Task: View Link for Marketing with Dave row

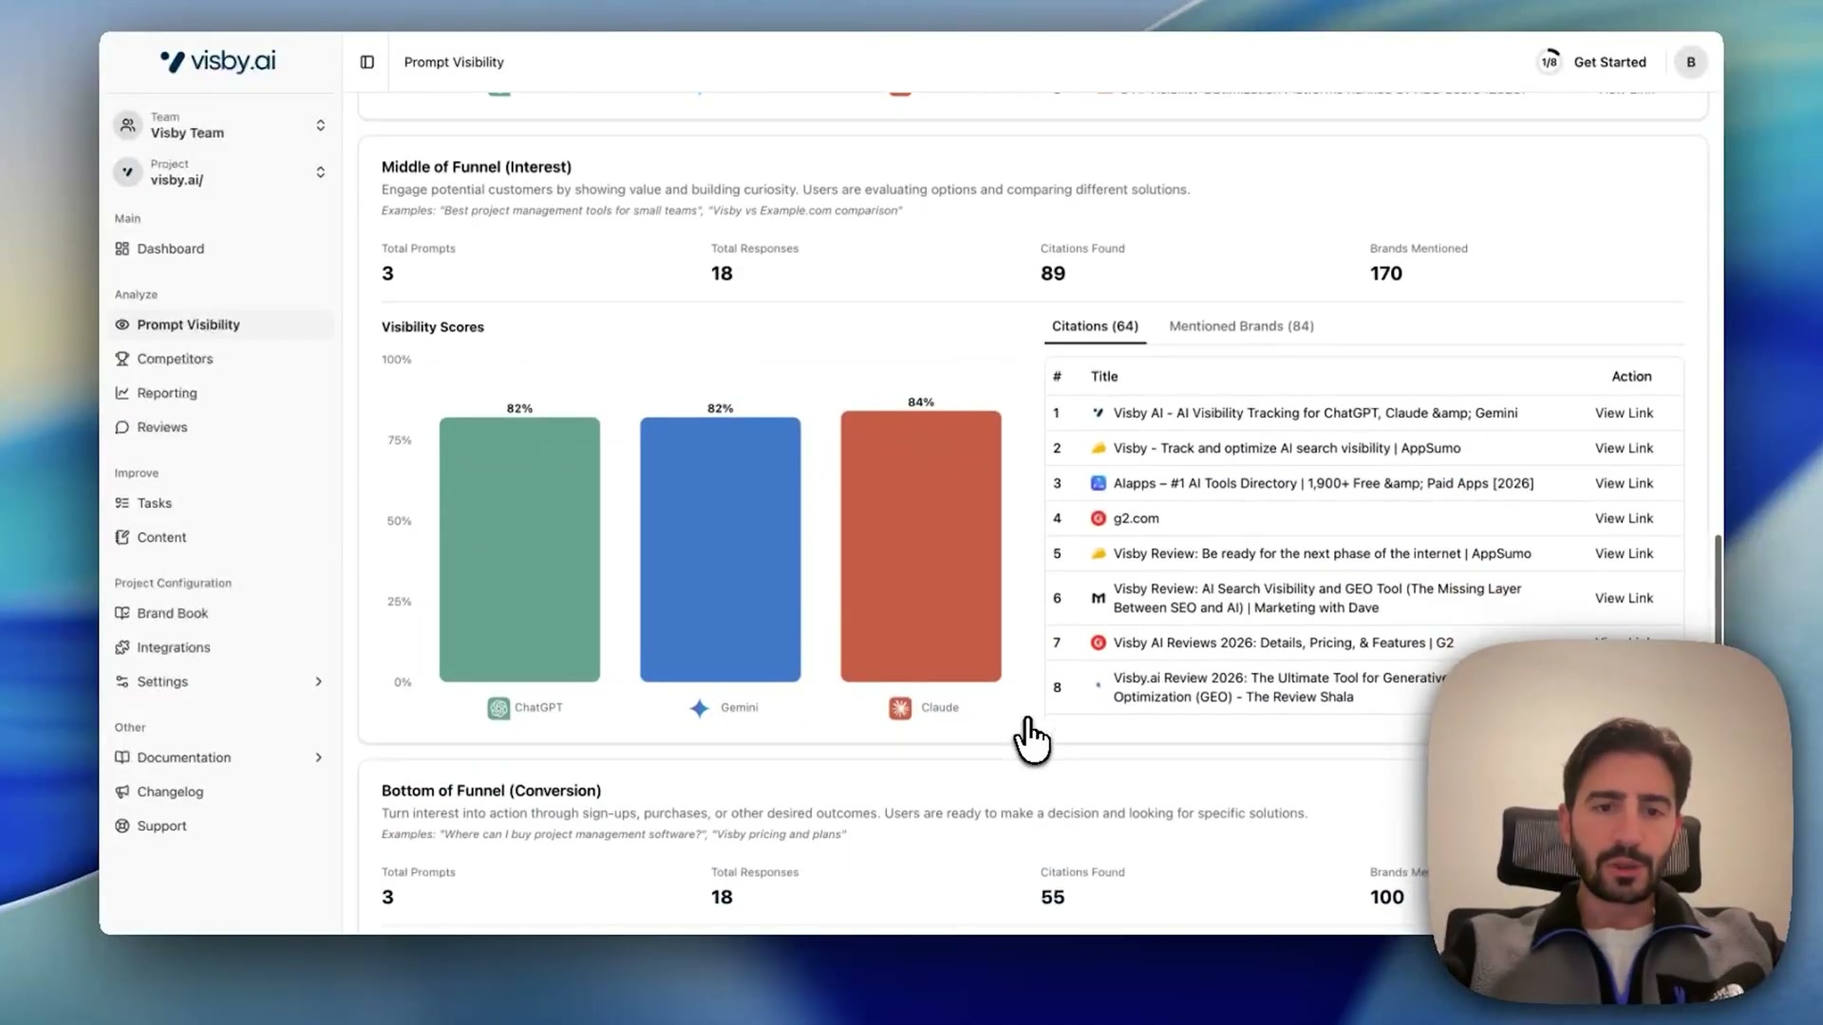Action: click(1624, 598)
